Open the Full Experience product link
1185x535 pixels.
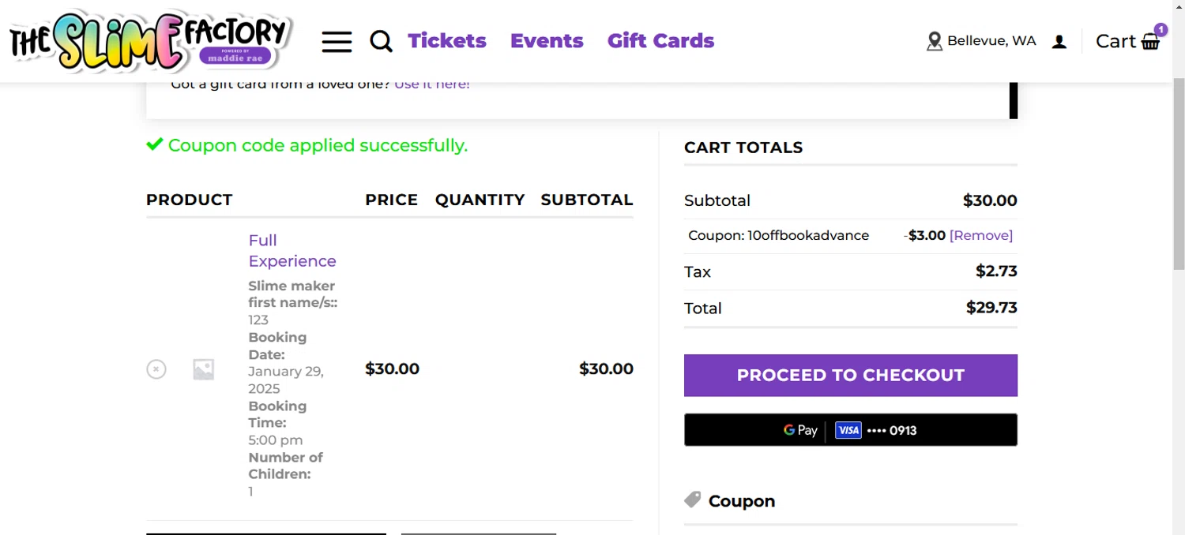292,251
